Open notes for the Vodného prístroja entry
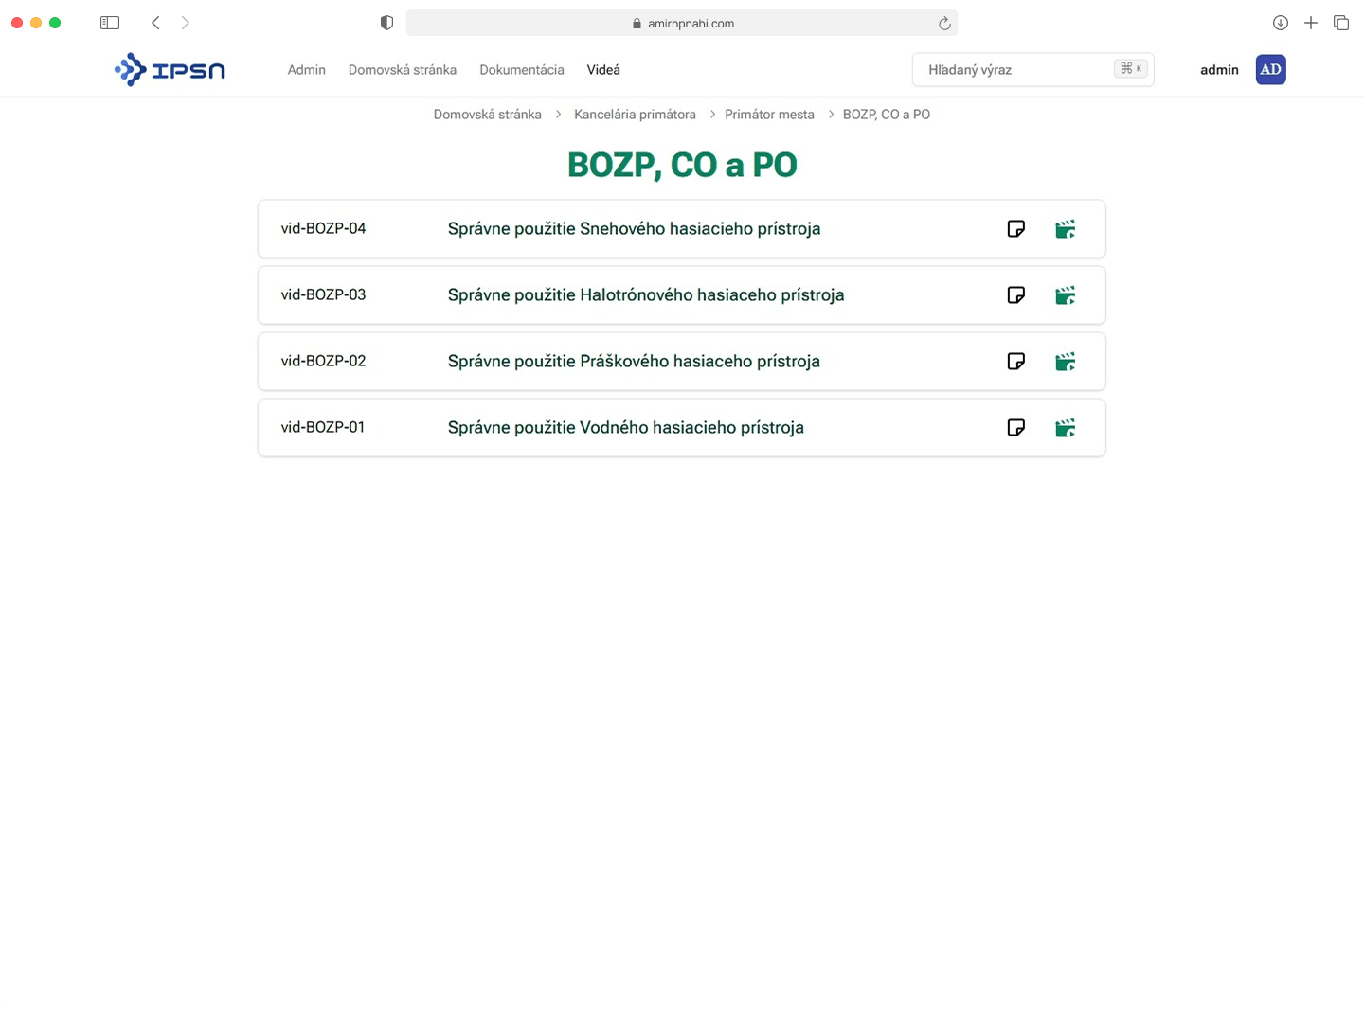1364x1015 pixels. tap(1015, 427)
